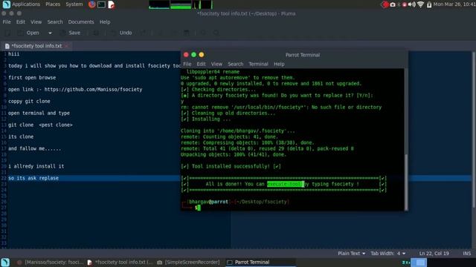Click the battery status tray icon

(429, 4)
